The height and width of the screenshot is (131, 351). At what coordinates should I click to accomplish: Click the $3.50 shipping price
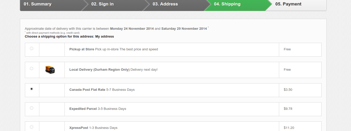tap(288, 90)
